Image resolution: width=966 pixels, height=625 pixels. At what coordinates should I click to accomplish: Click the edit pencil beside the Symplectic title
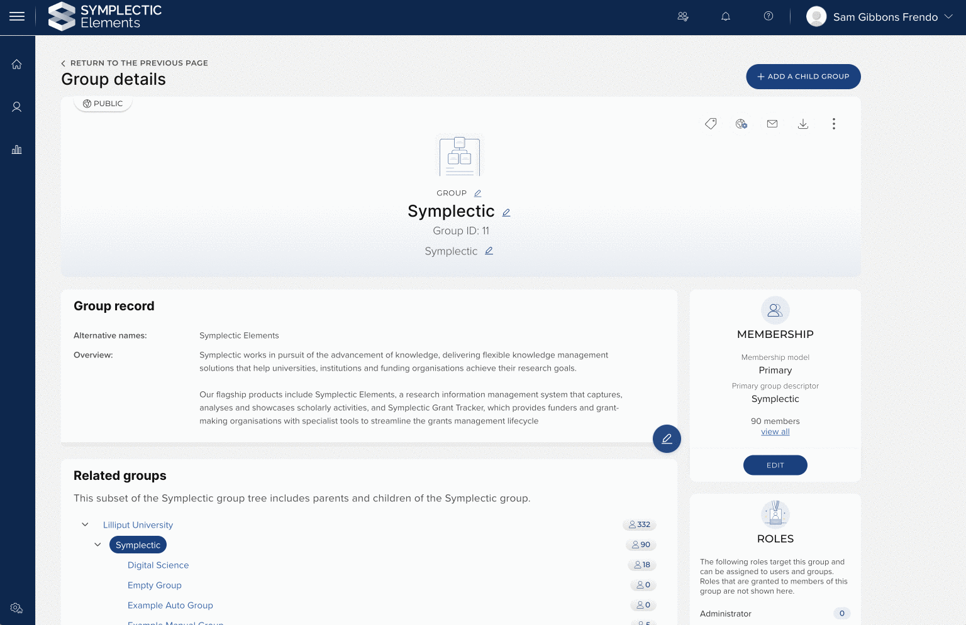tap(506, 212)
